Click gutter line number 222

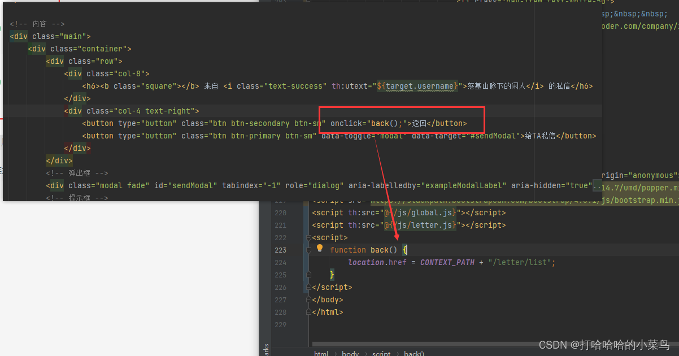[x=280, y=238]
